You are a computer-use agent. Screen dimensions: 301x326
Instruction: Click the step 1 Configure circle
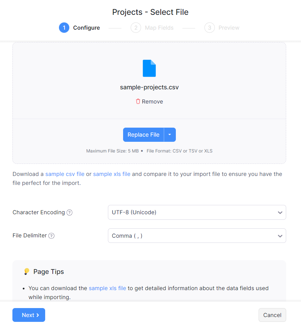click(64, 28)
